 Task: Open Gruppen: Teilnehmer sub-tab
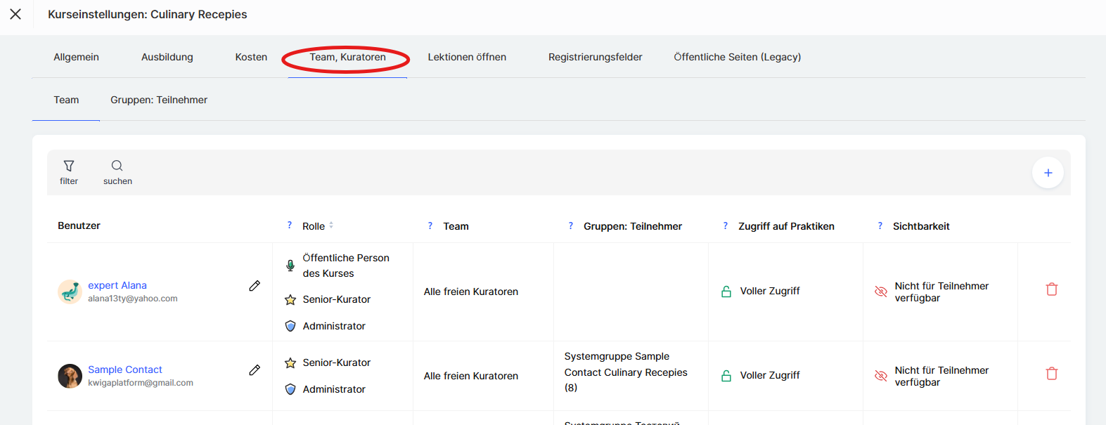tap(159, 100)
